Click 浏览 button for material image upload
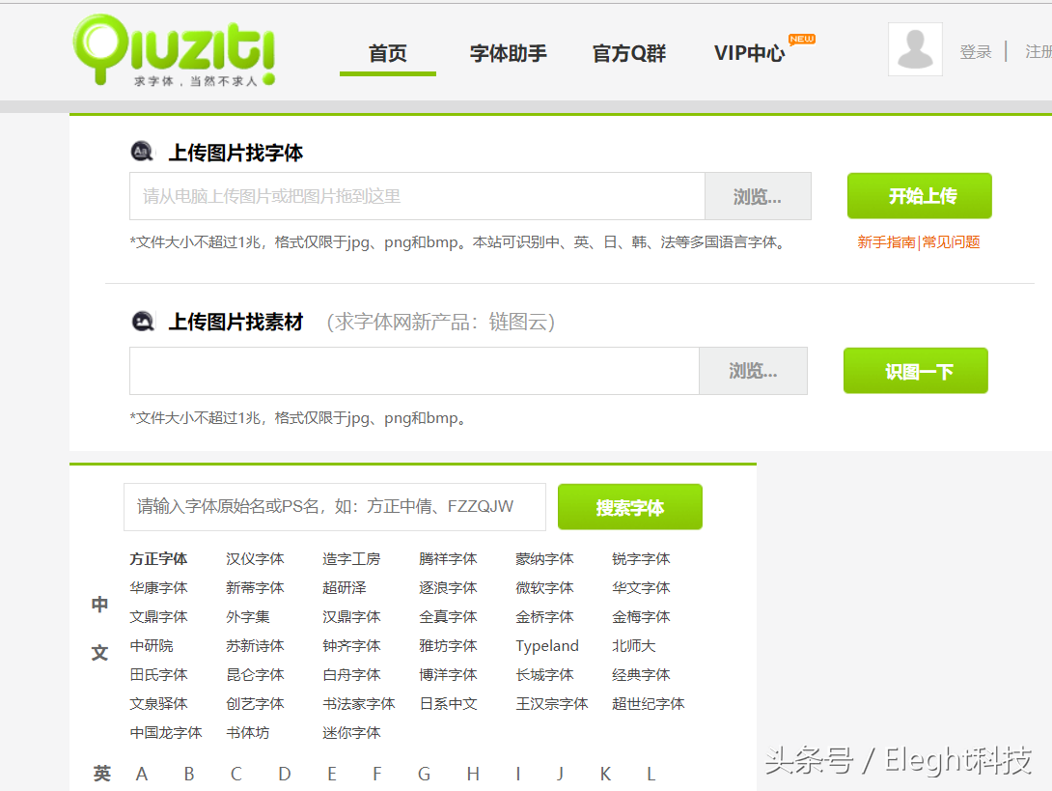The width and height of the screenshot is (1052, 791). point(753,371)
